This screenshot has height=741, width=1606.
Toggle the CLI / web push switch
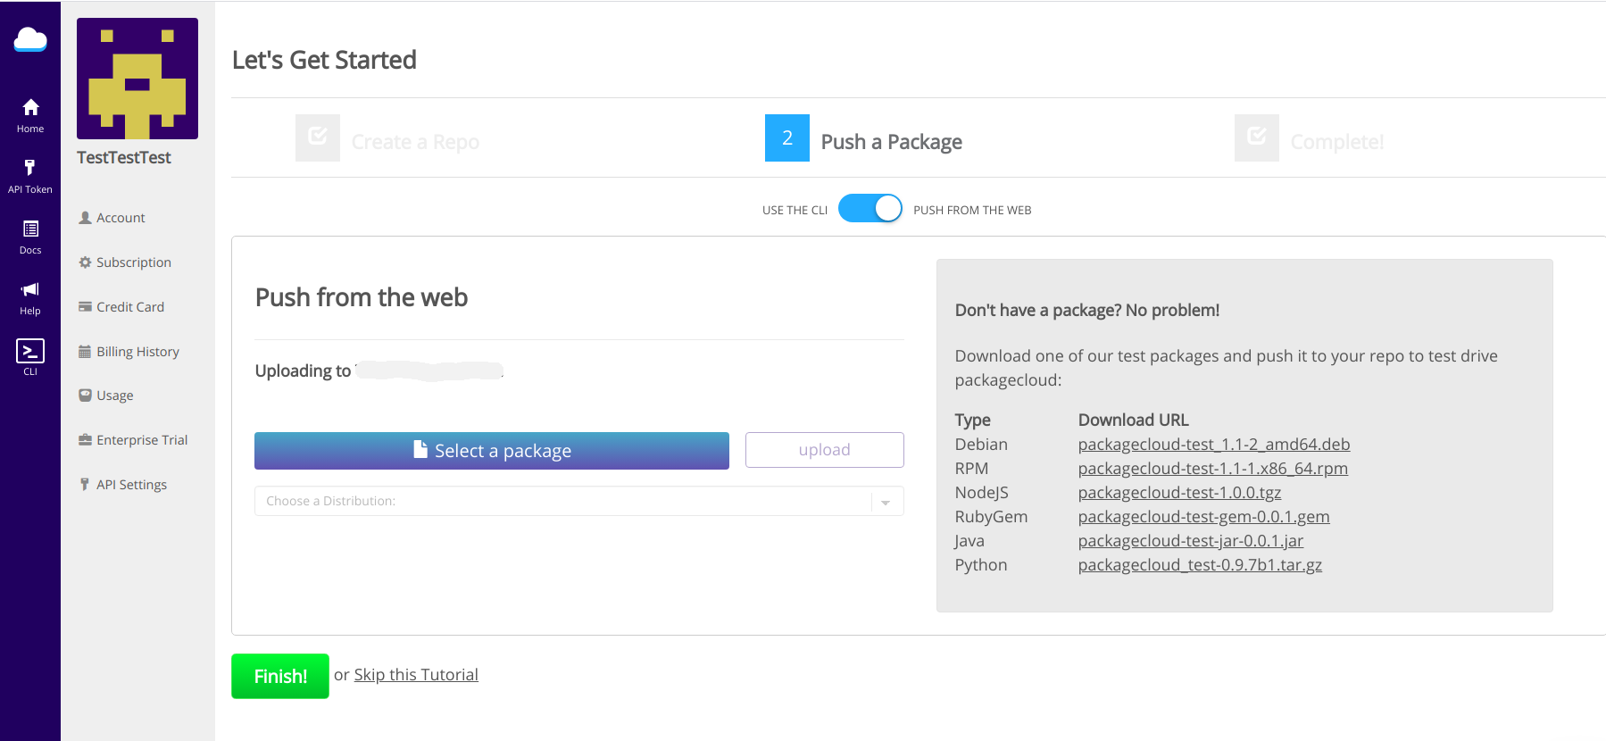870,208
